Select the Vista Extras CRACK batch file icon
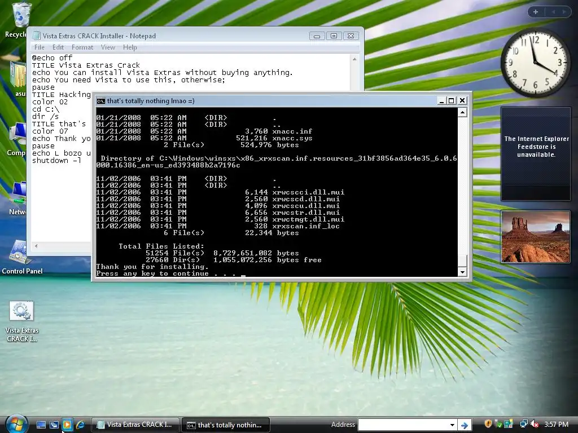This screenshot has height=433, width=578. pyautogui.click(x=22, y=321)
